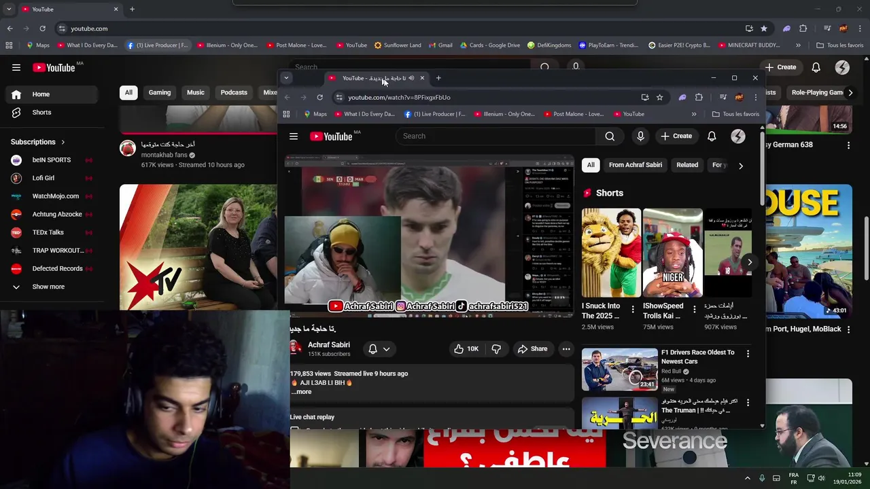Click the Create button in the background window
This screenshot has width=870, height=489.
[780, 67]
